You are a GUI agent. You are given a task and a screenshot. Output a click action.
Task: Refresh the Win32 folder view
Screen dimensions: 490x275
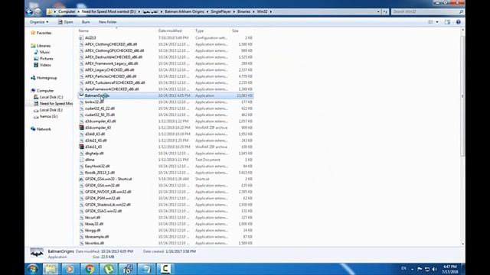coord(385,11)
